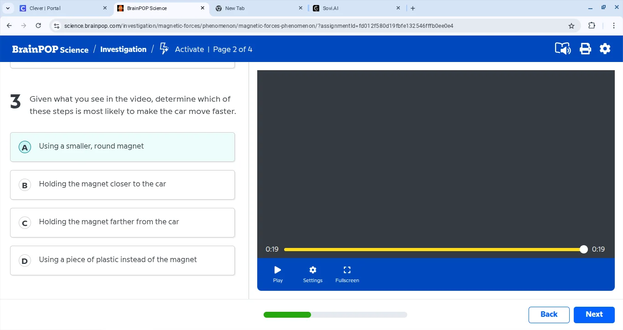Open Chrome three-dot menu
Screen dimensions: 623x330
pyautogui.click(x=613, y=26)
